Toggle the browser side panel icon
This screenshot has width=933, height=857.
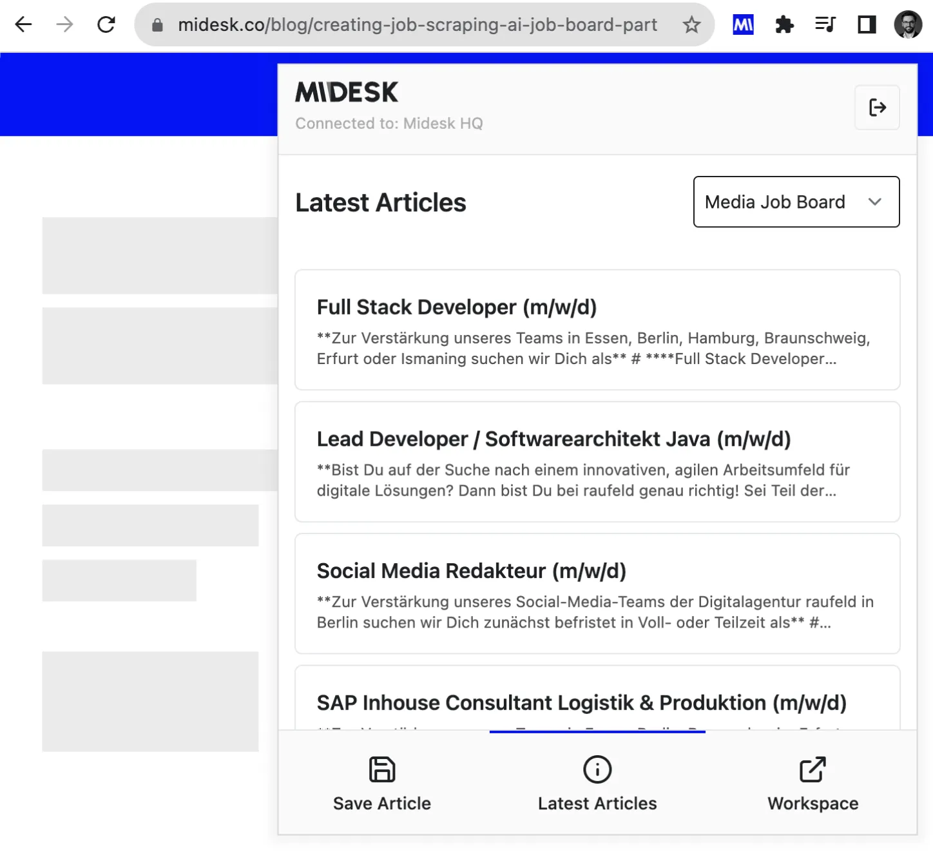(867, 25)
